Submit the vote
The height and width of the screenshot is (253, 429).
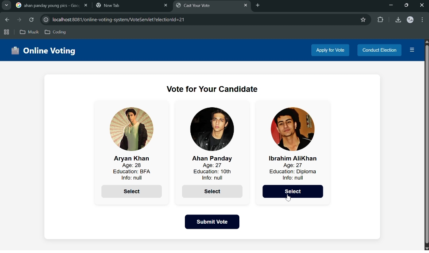point(212,222)
